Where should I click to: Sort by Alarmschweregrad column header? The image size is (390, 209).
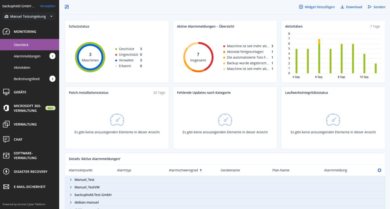(x=183, y=170)
